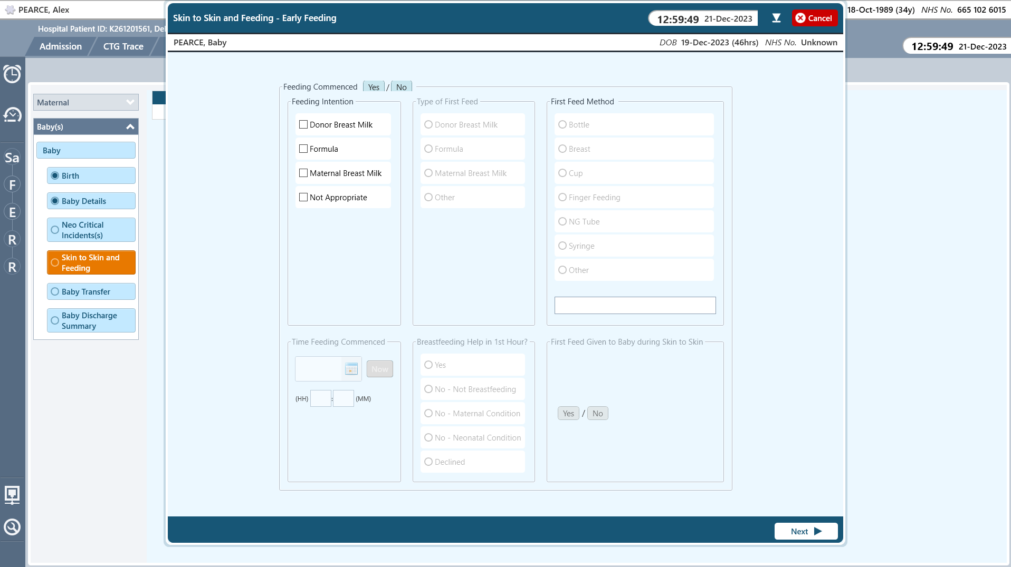
Task: Check the Formula feeding intention box
Action: point(303,149)
